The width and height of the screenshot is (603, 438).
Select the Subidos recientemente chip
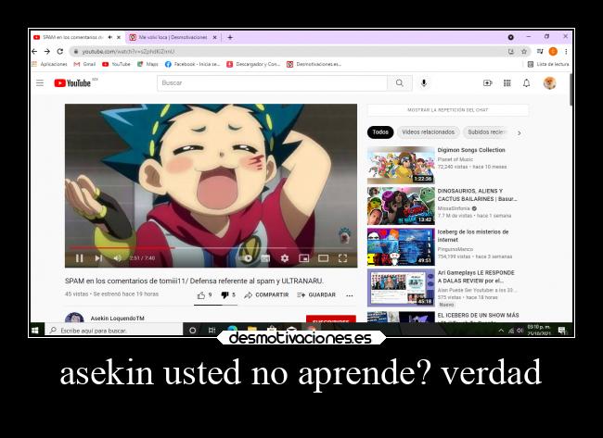pos(487,132)
